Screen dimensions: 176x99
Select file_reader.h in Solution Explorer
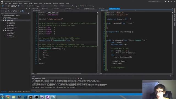click(12, 25)
